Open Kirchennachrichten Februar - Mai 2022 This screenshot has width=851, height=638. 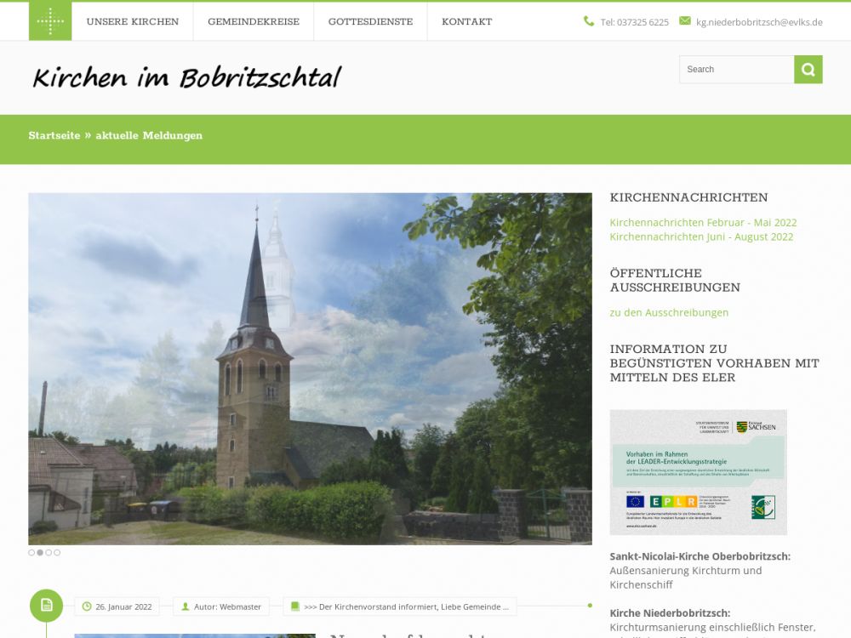click(703, 223)
